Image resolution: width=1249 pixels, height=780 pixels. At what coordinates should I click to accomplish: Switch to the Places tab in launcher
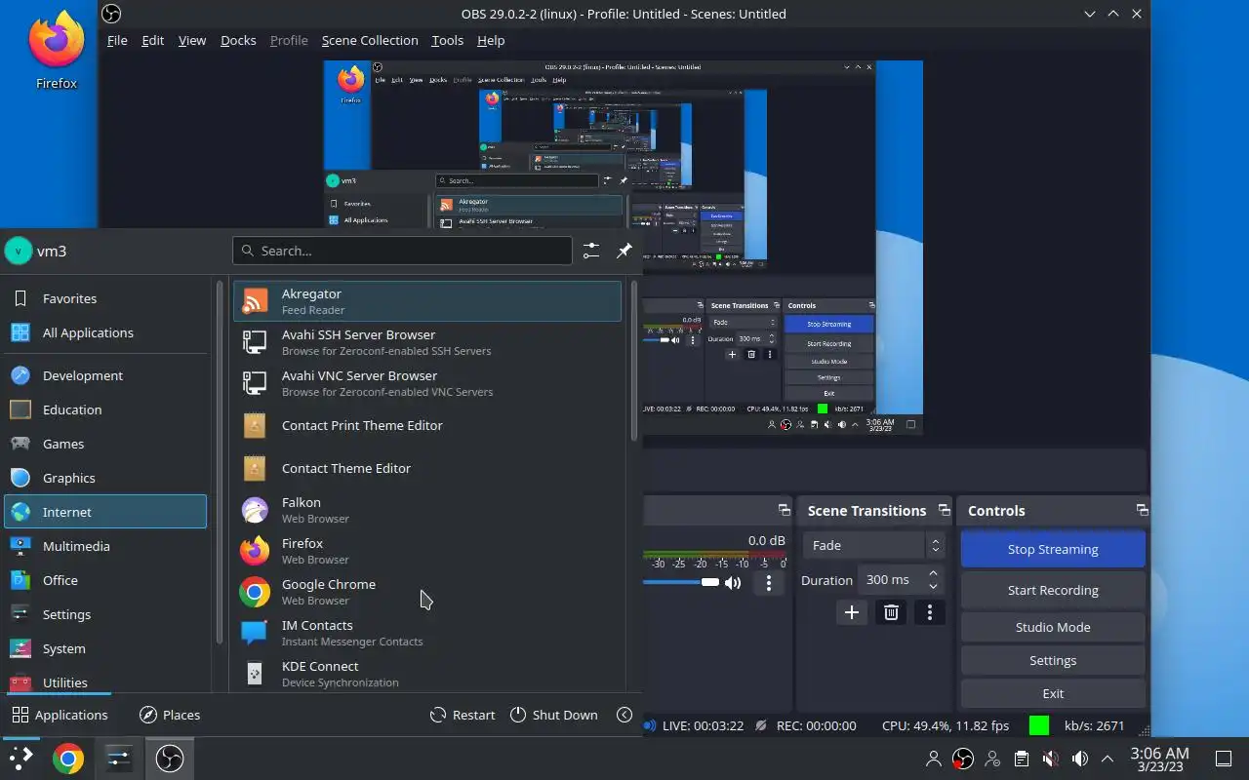click(x=170, y=715)
